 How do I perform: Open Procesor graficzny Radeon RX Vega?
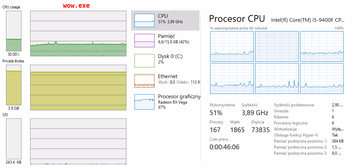tap(179, 102)
